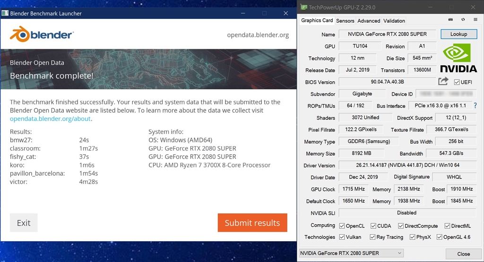Click the Bus Interface question mark icon
484x262 pixels.
coord(475,105)
